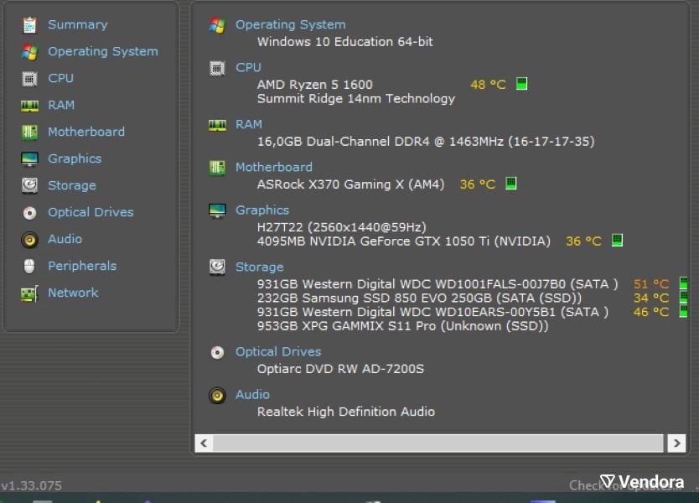Click the WD10EARS drive row
The width and height of the screenshot is (699, 503).
[x=432, y=312]
